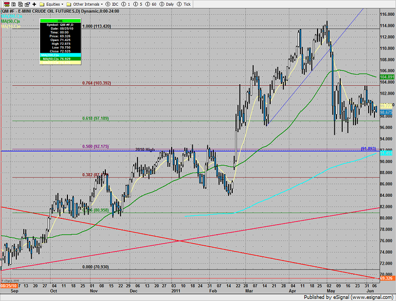Switch to the 1-minute interval
Image resolution: width=396 pixels, height=301 pixels.
tap(129, 4)
